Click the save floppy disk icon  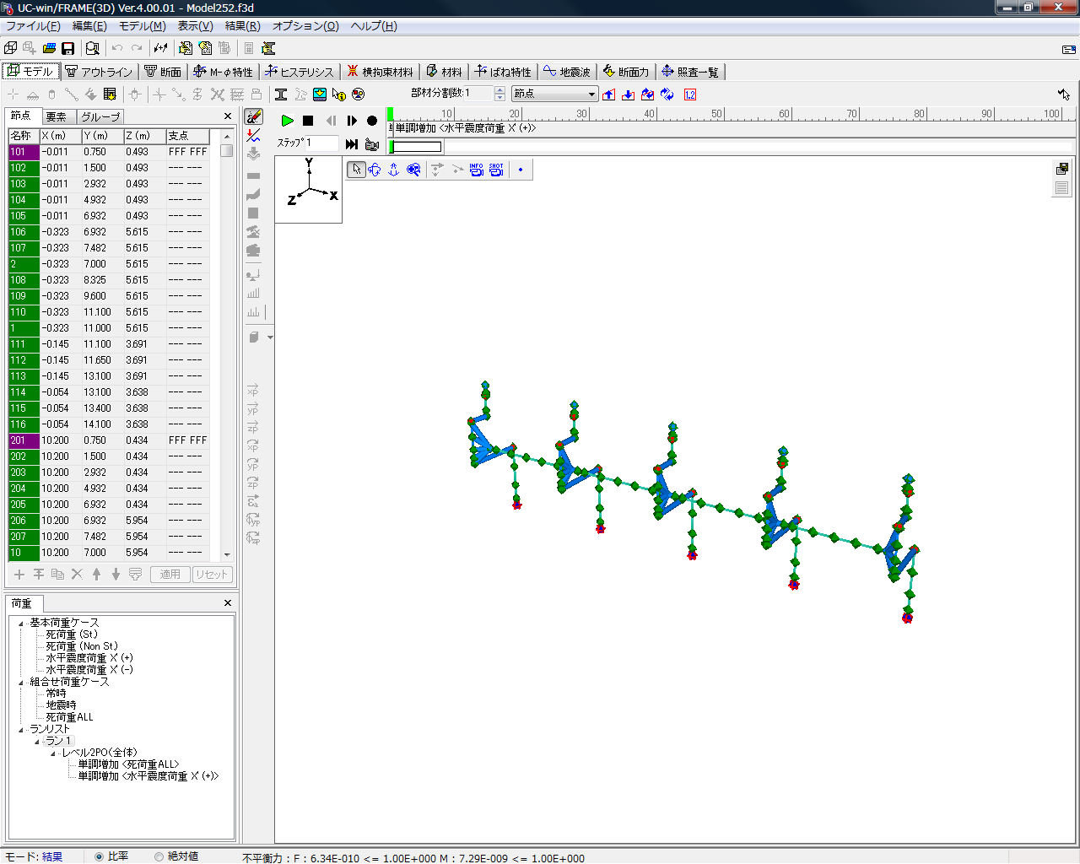[68, 48]
